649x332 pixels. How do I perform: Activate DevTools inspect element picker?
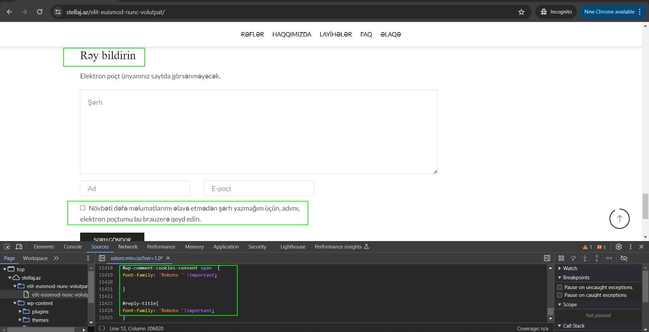tap(7, 247)
